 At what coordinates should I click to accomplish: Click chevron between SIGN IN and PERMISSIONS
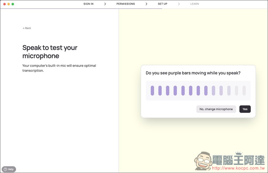coord(105,4)
